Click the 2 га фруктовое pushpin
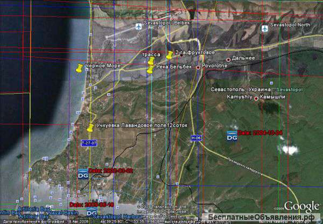Viewport: 323px width, 224px height. [170, 54]
